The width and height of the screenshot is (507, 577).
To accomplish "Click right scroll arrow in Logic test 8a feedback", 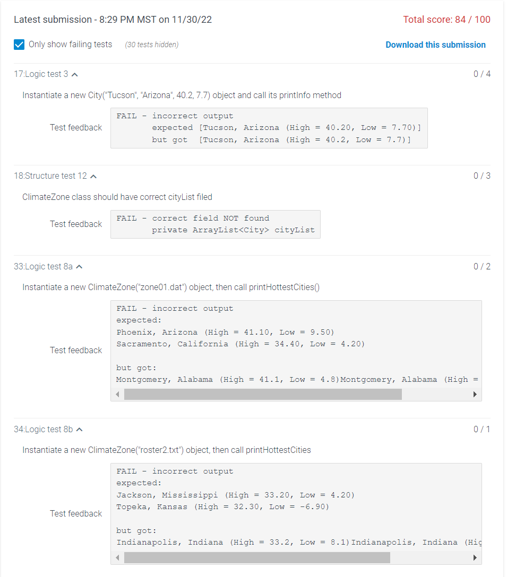I will tap(475, 395).
